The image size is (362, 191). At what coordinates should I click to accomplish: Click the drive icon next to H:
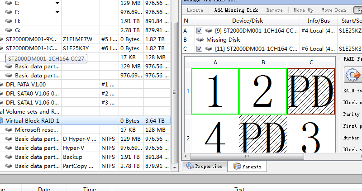(9, 21)
